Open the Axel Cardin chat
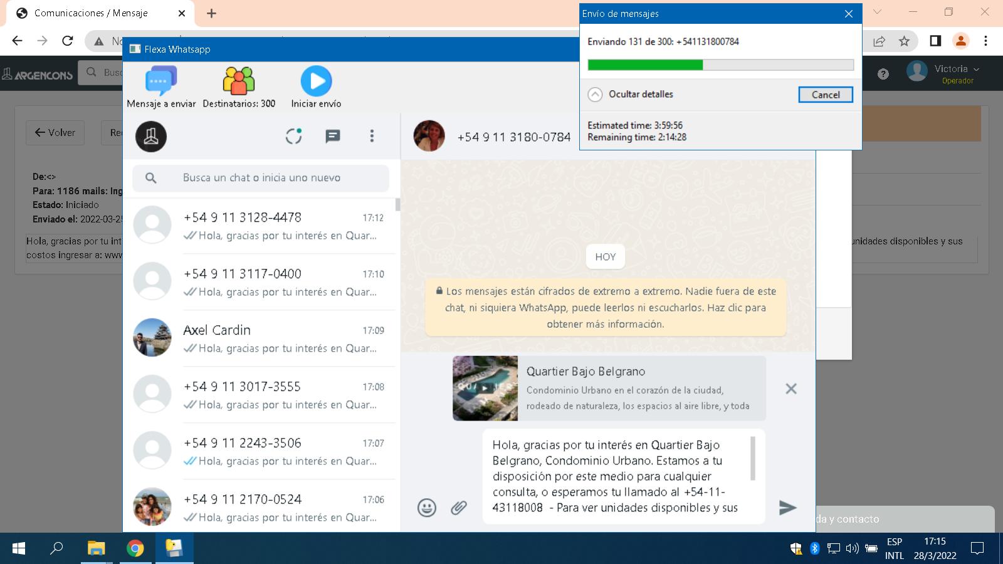The image size is (1003, 564). (x=261, y=338)
